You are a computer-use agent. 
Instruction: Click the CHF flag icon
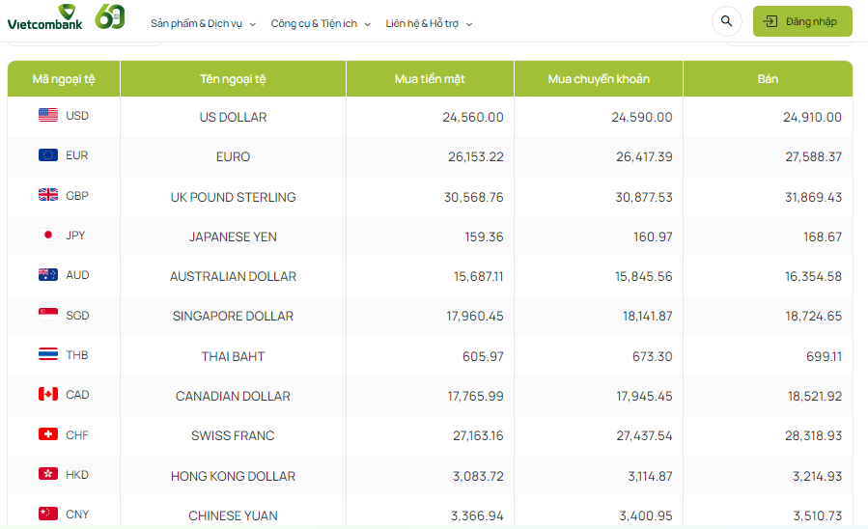pyautogui.click(x=48, y=434)
